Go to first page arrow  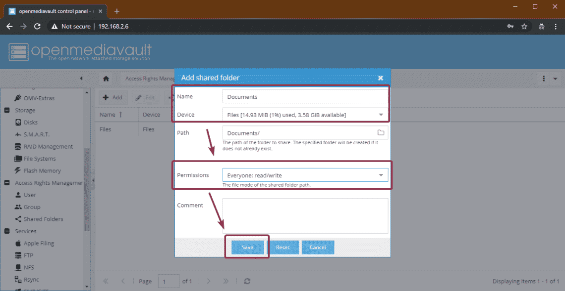[x=106, y=281]
